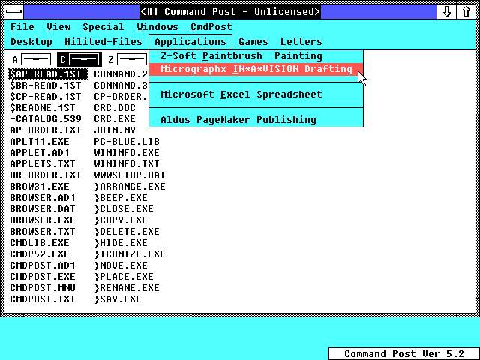Open the Letters menu
This screenshot has height=360, width=480.
[x=301, y=42]
